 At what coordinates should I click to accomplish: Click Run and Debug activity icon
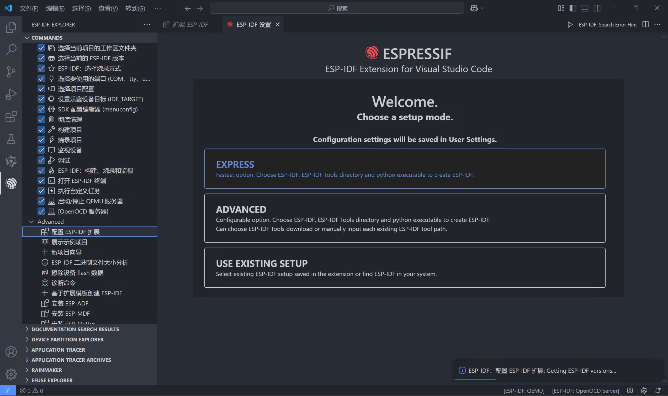coord(11,94)
